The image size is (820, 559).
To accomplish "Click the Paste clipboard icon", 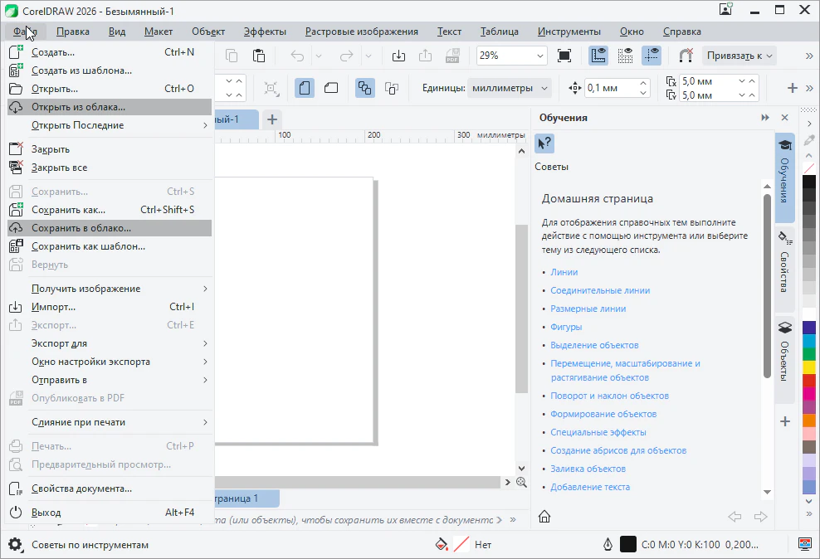I will (x=259, y=56).
